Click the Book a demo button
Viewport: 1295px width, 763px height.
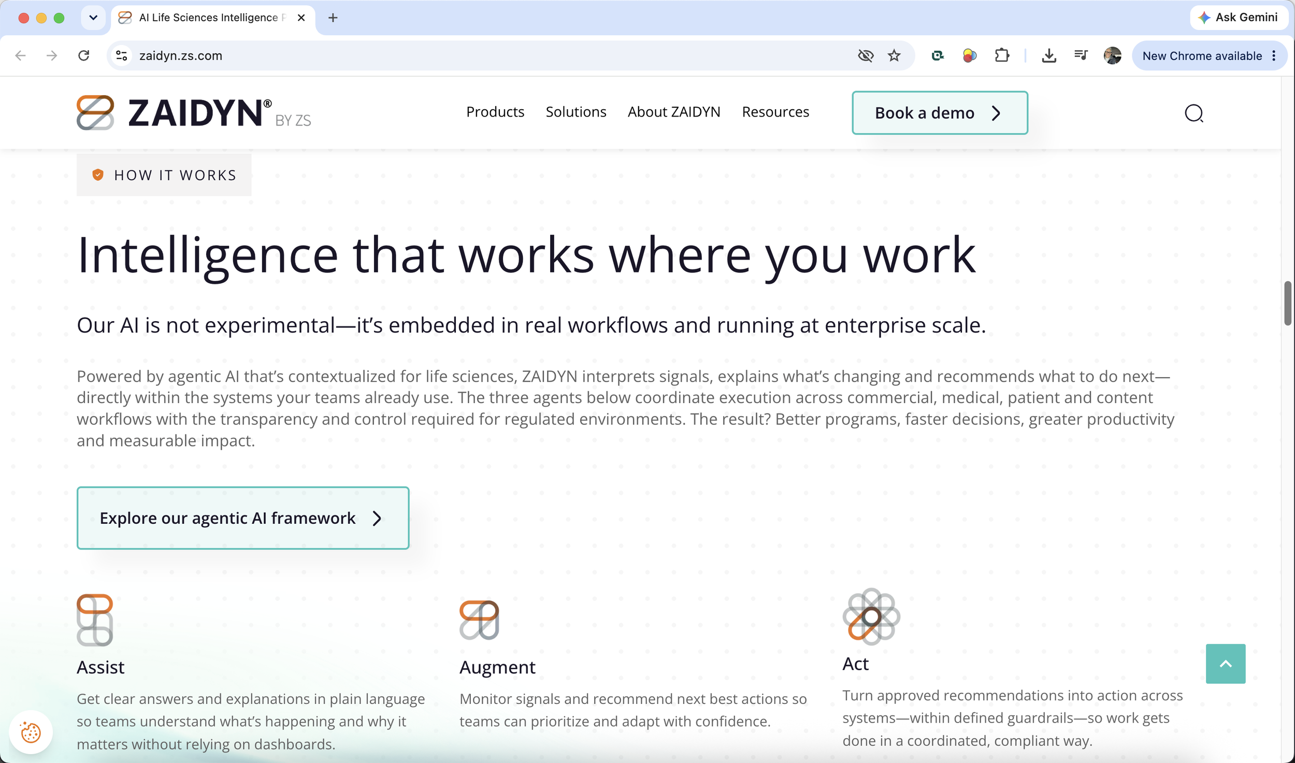(940, 113)
